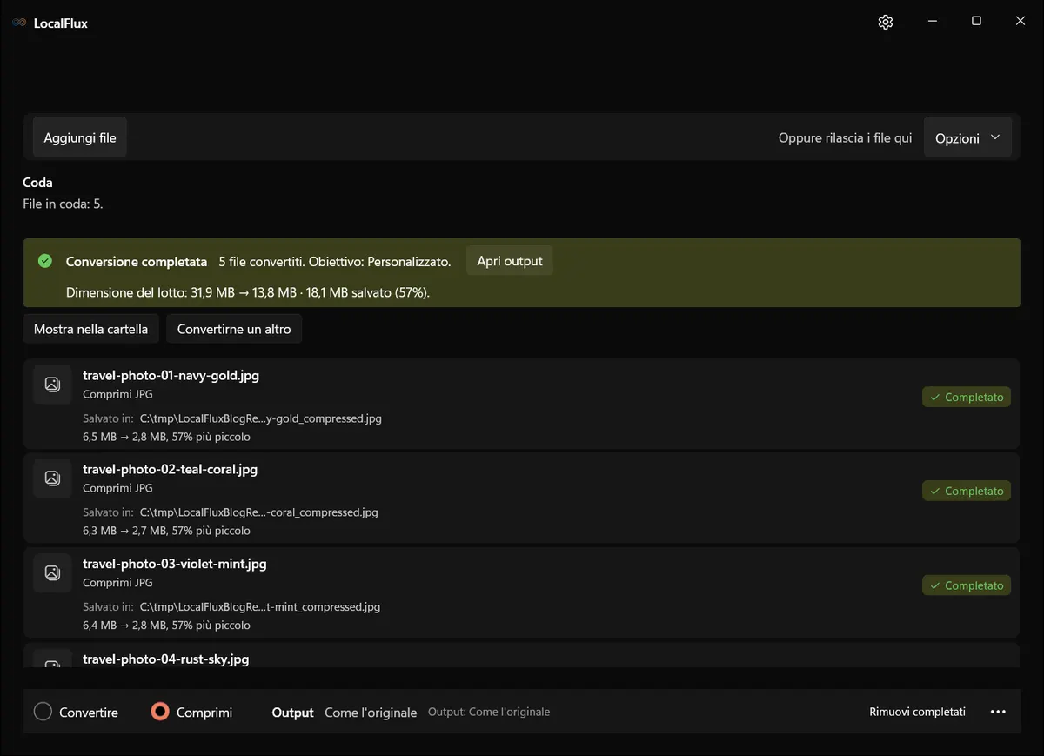Viewport: 1044px width, 756px height.
Task: Click Convertirne un altro button
Action: (x=234, y=329)
